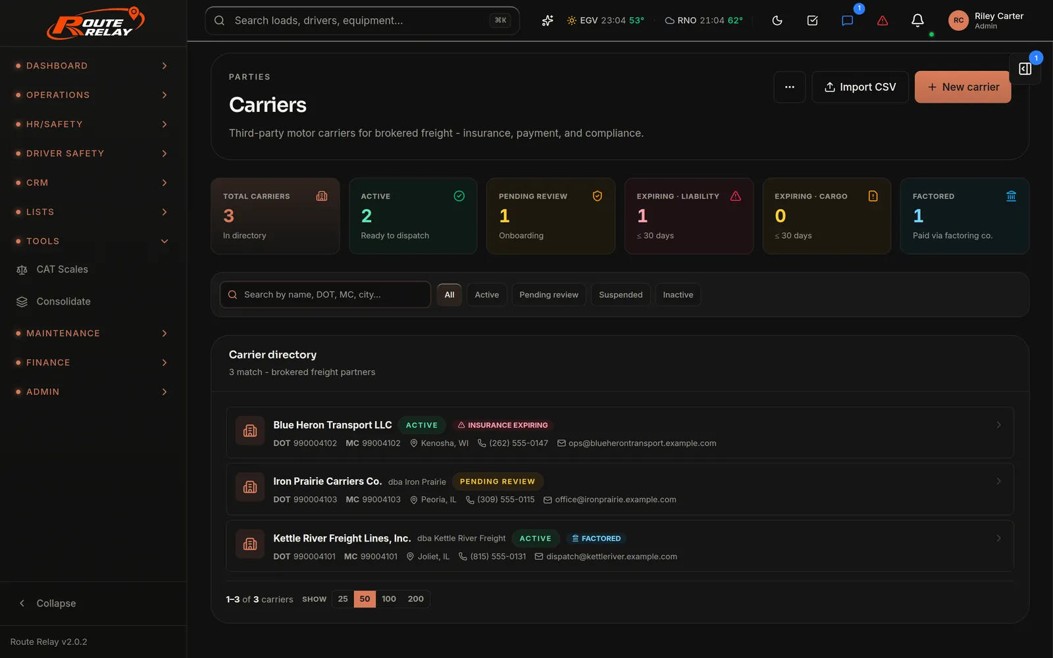The image size is (1053, 658).
Task: Focus the global search loads field
Action: [x=362, y=20]
